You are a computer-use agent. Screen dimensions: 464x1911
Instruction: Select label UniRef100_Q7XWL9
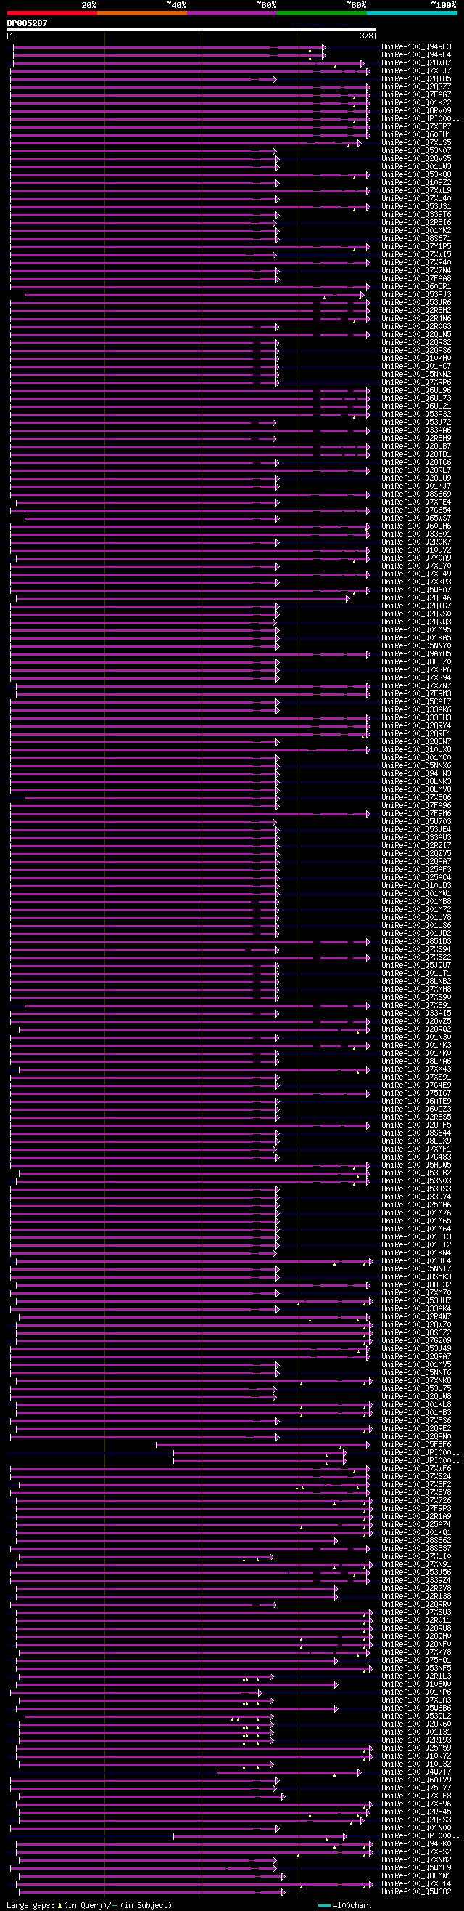[417, 191]
